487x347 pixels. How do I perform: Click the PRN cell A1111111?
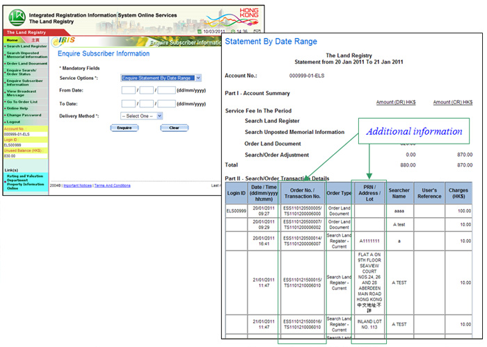point(369,241)
